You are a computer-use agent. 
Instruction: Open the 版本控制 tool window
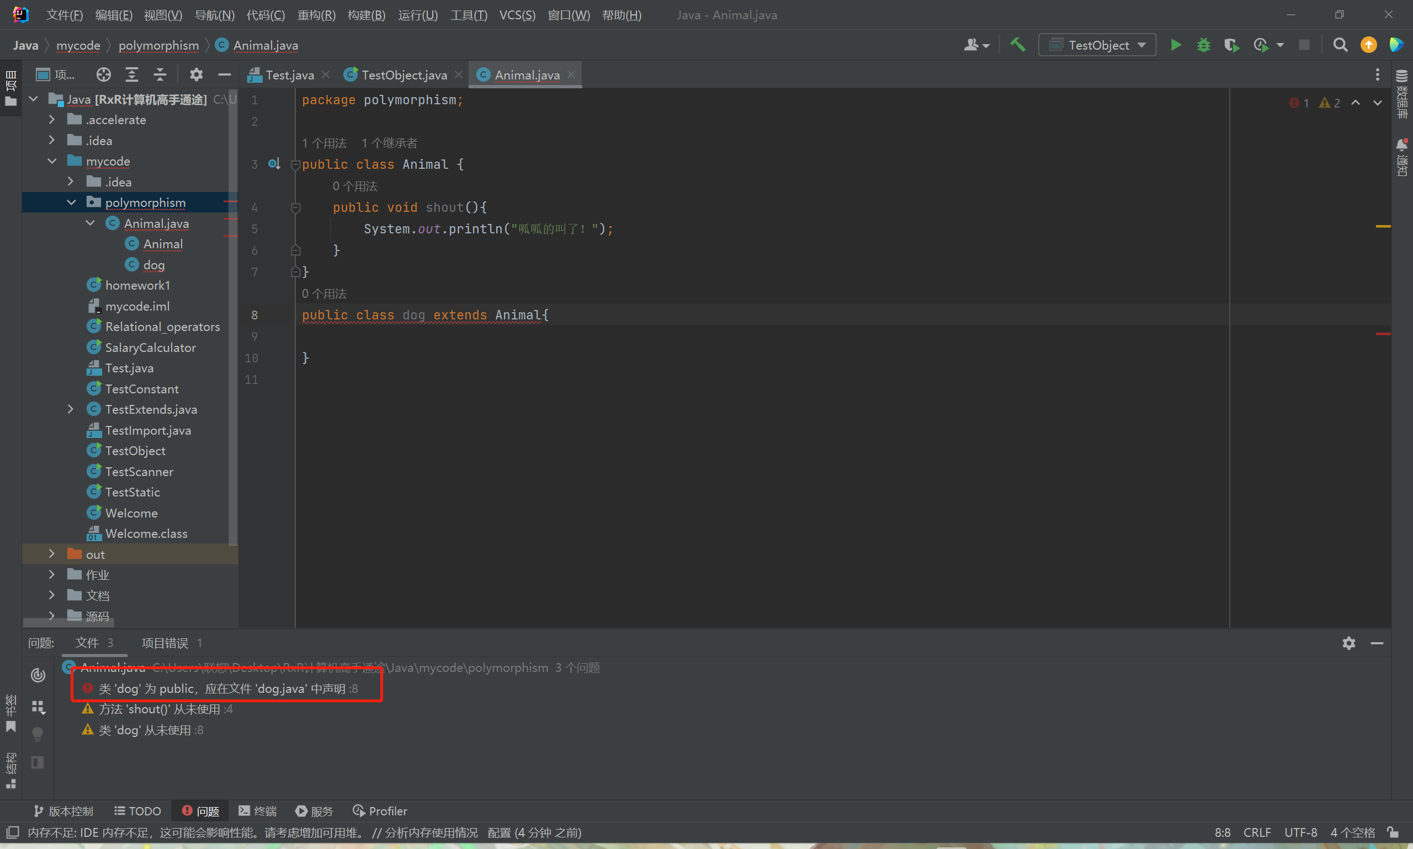(63, 811)
